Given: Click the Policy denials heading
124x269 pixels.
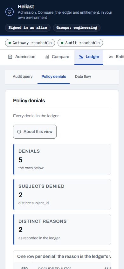Looking at the screenshot, I should (x=29, y=101).
